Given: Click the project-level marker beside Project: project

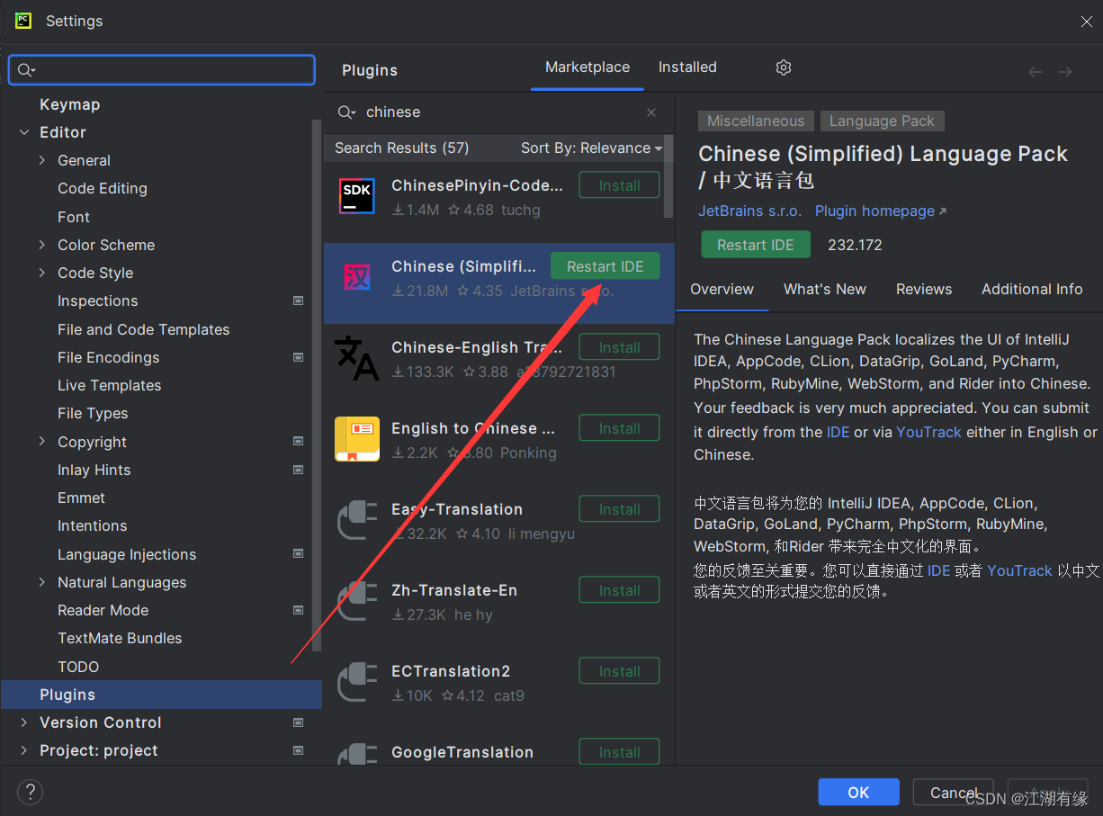Looking at the screenshot, I should coord(299,750).
